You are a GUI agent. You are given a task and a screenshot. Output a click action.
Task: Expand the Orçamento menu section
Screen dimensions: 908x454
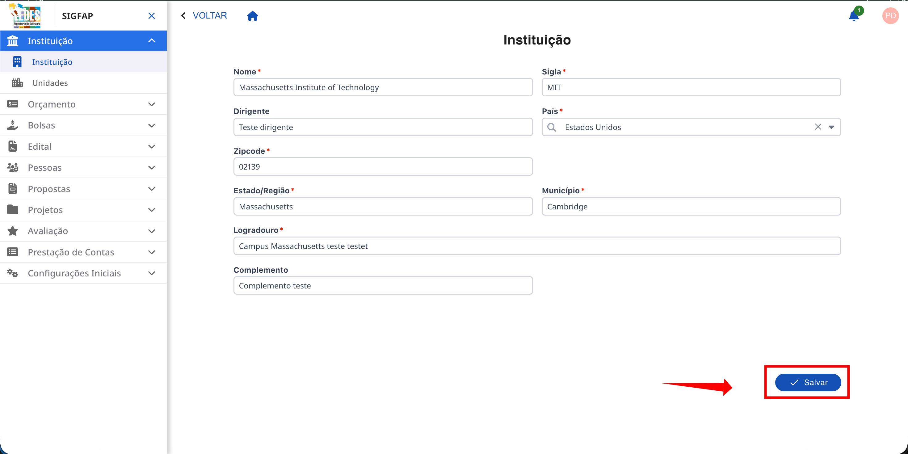click(152, 104)
